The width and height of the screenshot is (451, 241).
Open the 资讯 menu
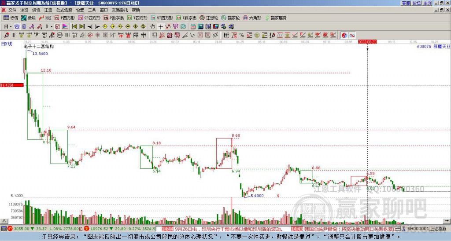click(x=36, y=10)
